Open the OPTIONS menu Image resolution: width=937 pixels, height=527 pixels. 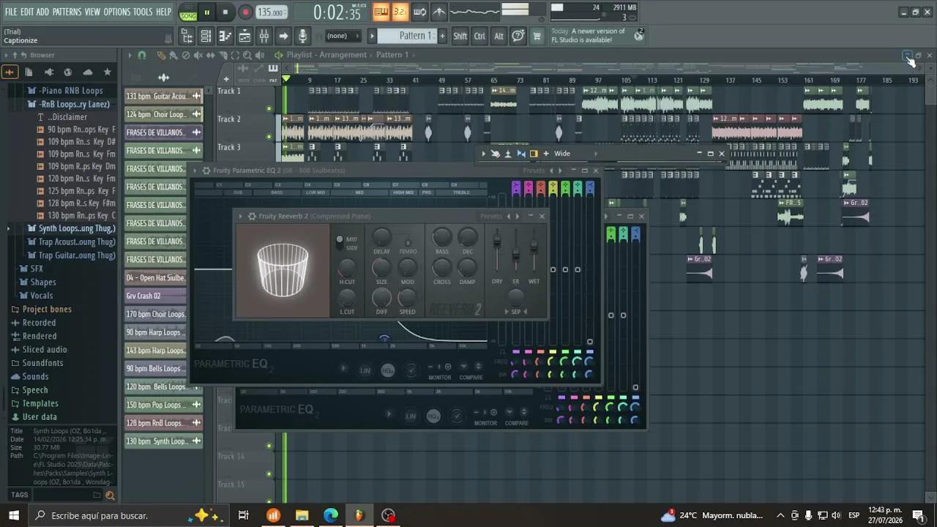116,12
